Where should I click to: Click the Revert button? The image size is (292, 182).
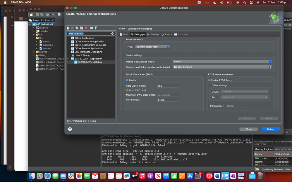click(247, 118)
